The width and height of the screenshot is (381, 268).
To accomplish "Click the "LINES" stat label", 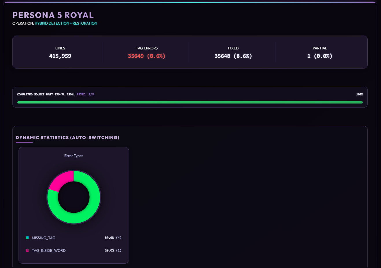I will click(60, 48).
